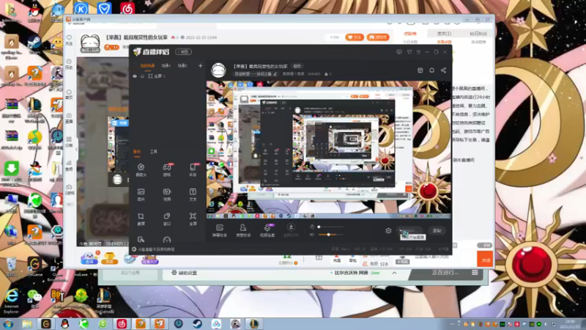Add the camera source in the streaming companion

click(x=141, y=169)
